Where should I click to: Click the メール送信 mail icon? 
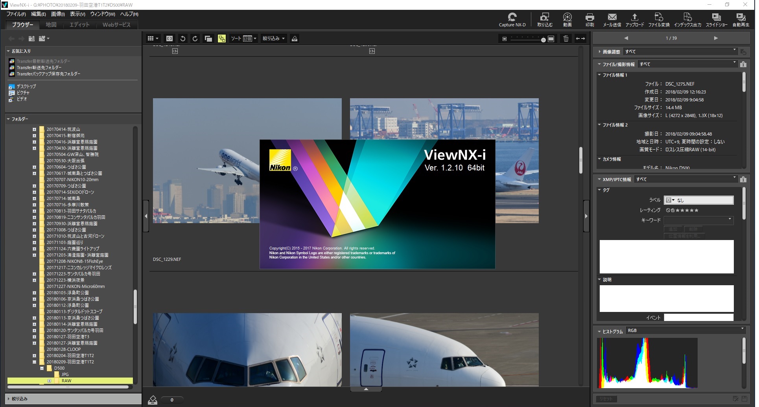(612, 19)
